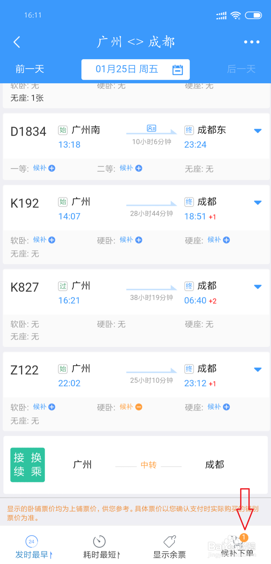Viewport: 271px width, 564px height.
Task: Remove Z122 硬卧 from 候补 list
Action: tap(139, 407)
